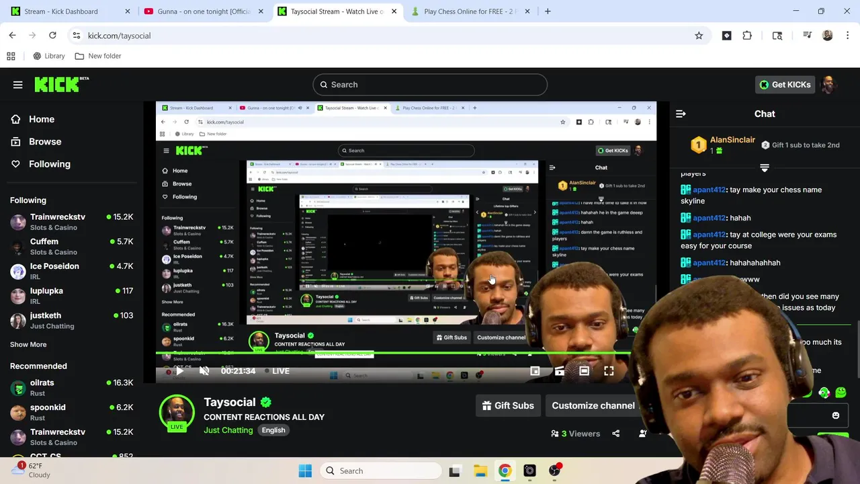Open Trainwreckstv in the Following list

pyautogui.click(x=72, y=222)
